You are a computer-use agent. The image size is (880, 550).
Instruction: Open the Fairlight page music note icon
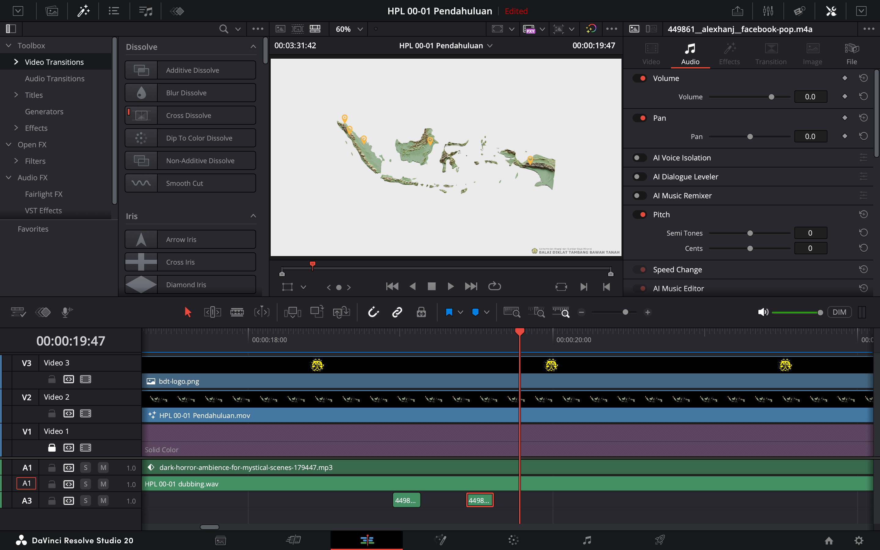point(587,540)
